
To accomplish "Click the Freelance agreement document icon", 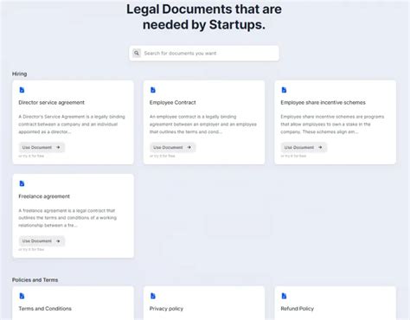I will 22,183.
